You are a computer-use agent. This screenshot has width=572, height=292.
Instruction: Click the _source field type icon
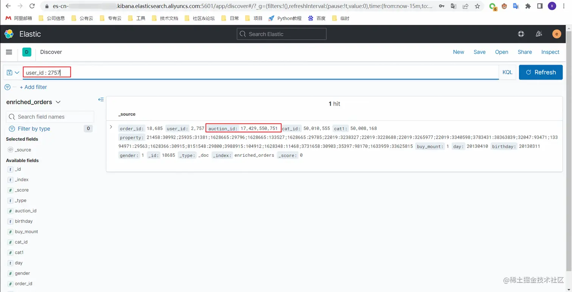[x=10, y=150]
